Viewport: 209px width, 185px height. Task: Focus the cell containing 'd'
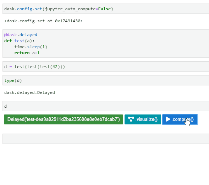[106, 106]
